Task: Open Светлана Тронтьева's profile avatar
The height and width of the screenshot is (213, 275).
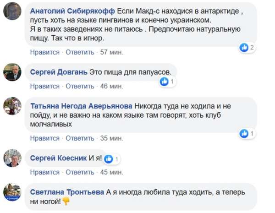Action: coord(12,192)
